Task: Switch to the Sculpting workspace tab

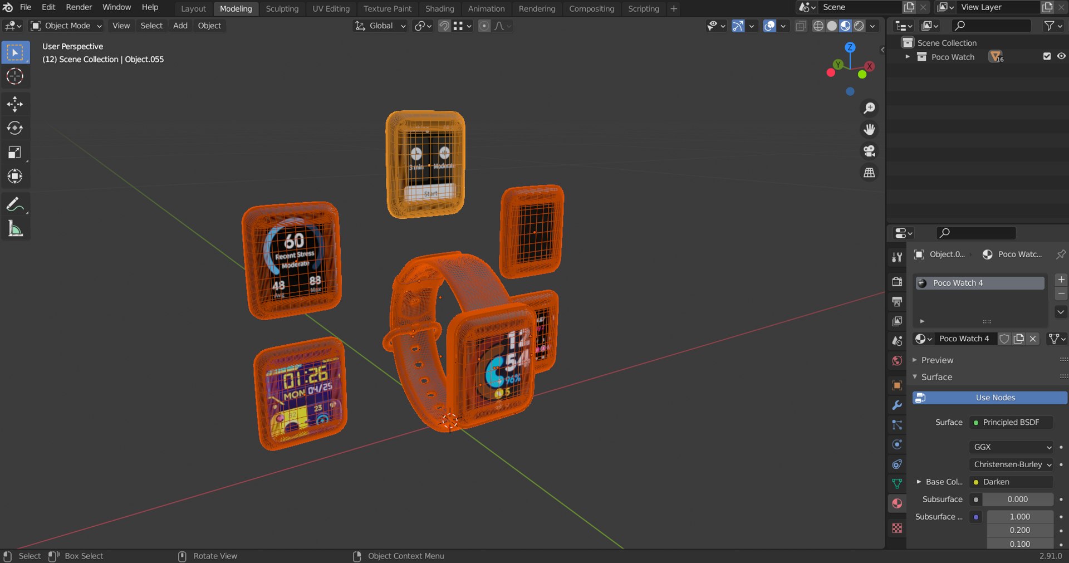Action: 282,8
